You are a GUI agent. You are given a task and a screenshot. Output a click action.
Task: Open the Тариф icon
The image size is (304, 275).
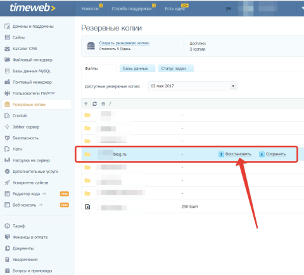click(7, 226)
